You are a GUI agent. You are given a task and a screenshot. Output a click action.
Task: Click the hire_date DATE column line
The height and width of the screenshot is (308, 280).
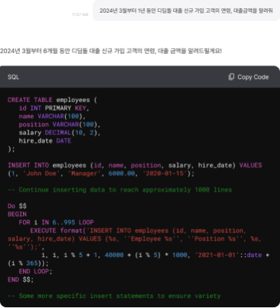pyautogui.click(x=45, y=141)
